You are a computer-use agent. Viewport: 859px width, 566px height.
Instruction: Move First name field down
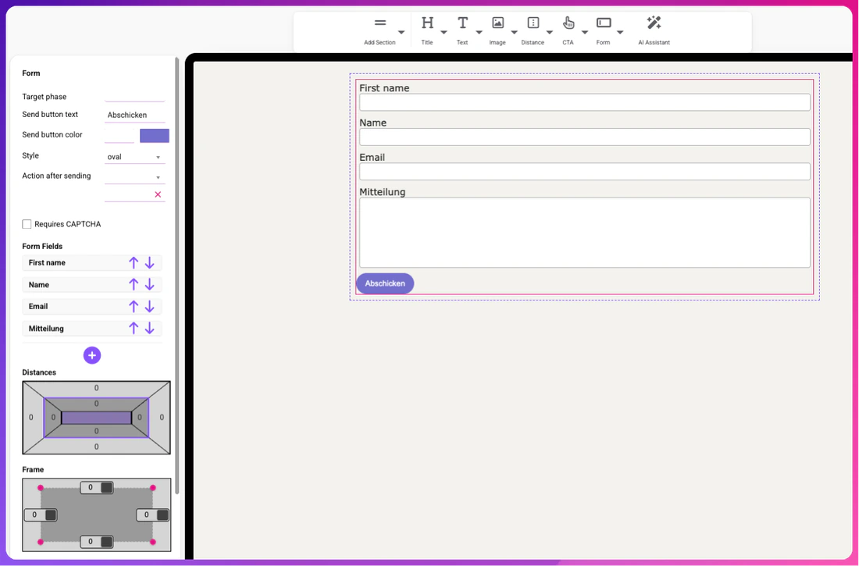(150, 262)
